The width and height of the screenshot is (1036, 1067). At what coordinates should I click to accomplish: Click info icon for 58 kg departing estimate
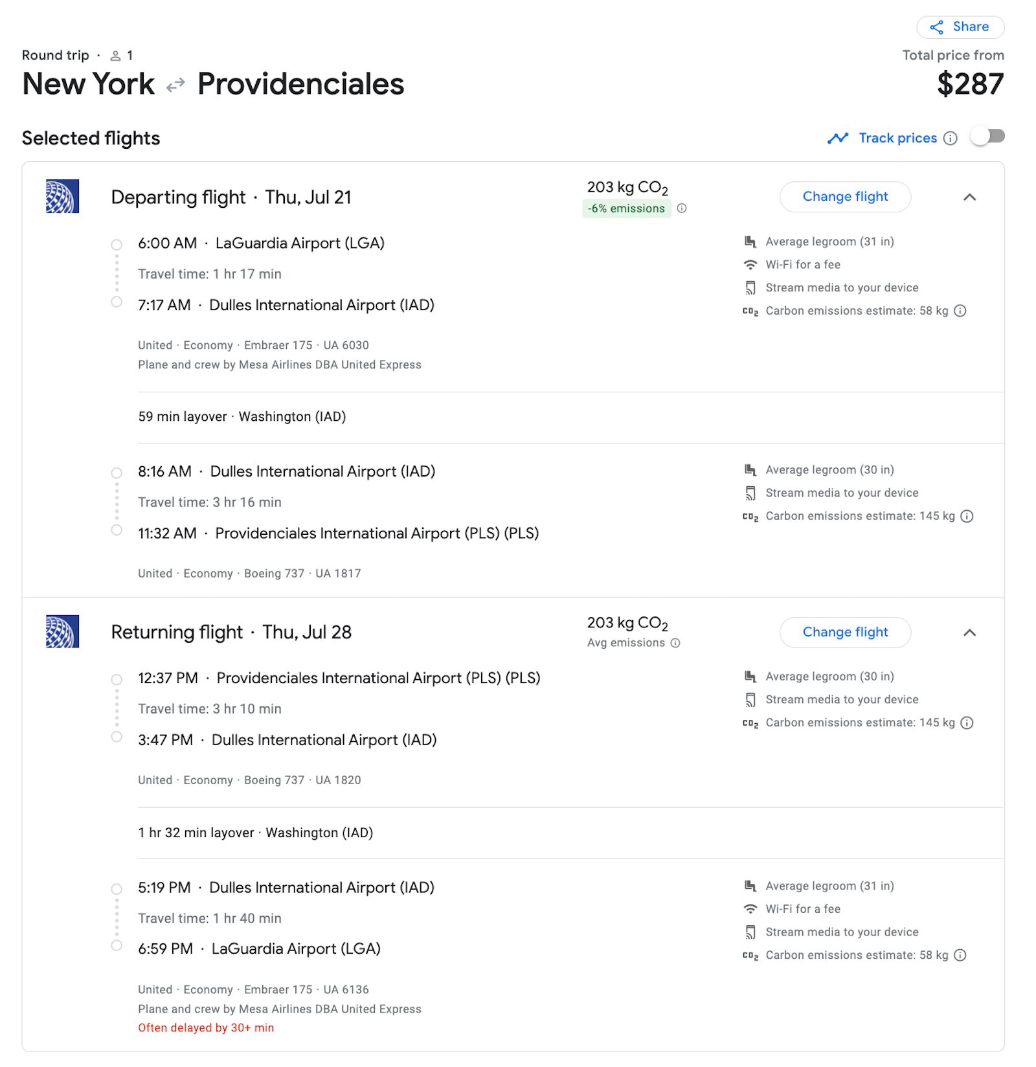(x=960, y=311)
